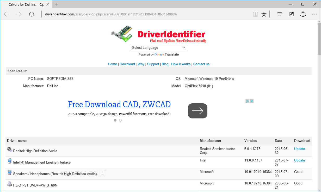Click Intel Management Engine Interface device icon

tap(10, 161)
